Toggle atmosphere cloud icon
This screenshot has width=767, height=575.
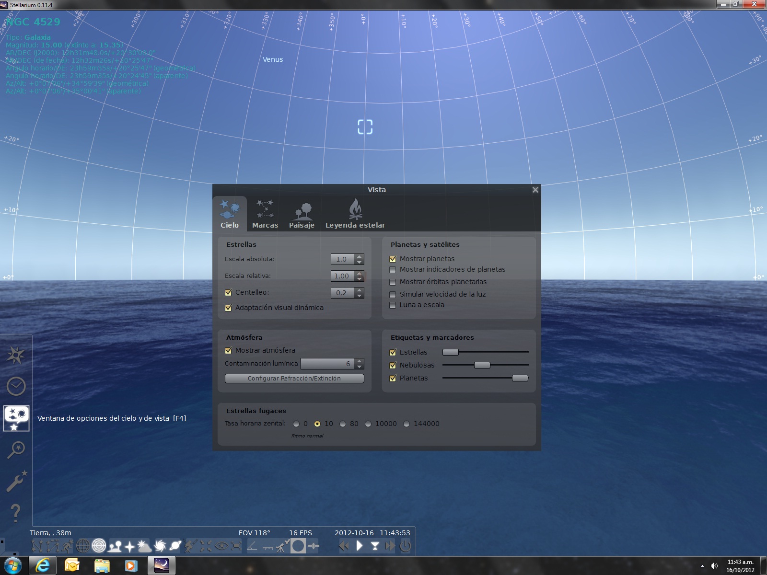pyautogui.click(x=144, y=546)
